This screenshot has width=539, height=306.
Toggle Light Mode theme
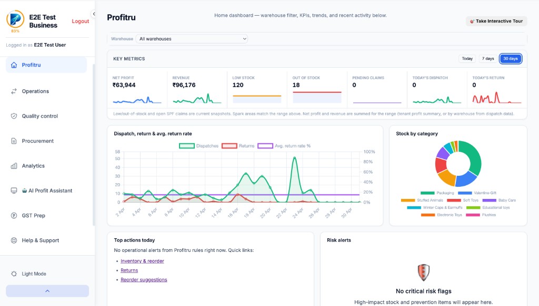[46, 274]
